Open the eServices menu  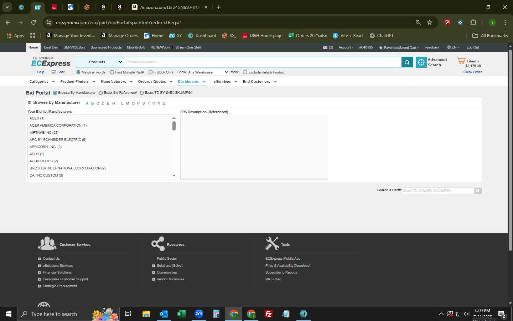click(x=225, y=82)
